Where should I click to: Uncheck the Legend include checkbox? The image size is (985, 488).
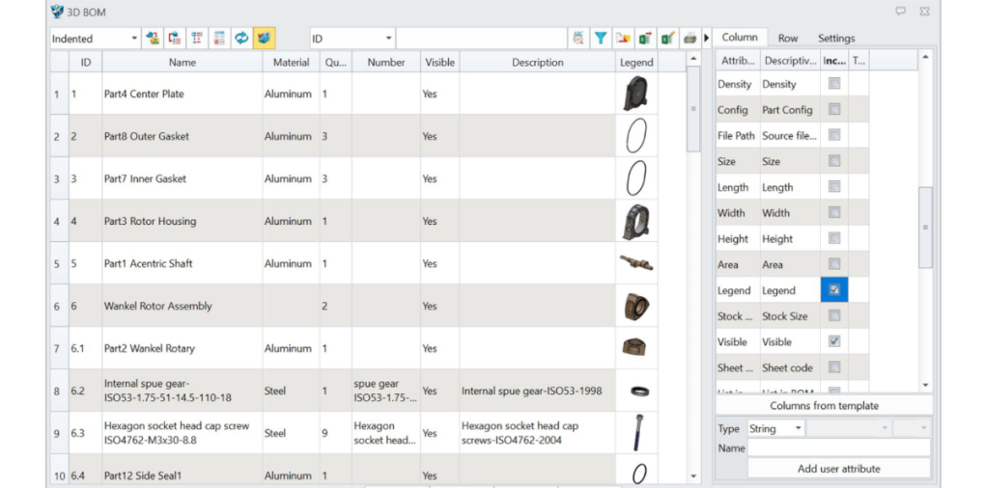834,289
